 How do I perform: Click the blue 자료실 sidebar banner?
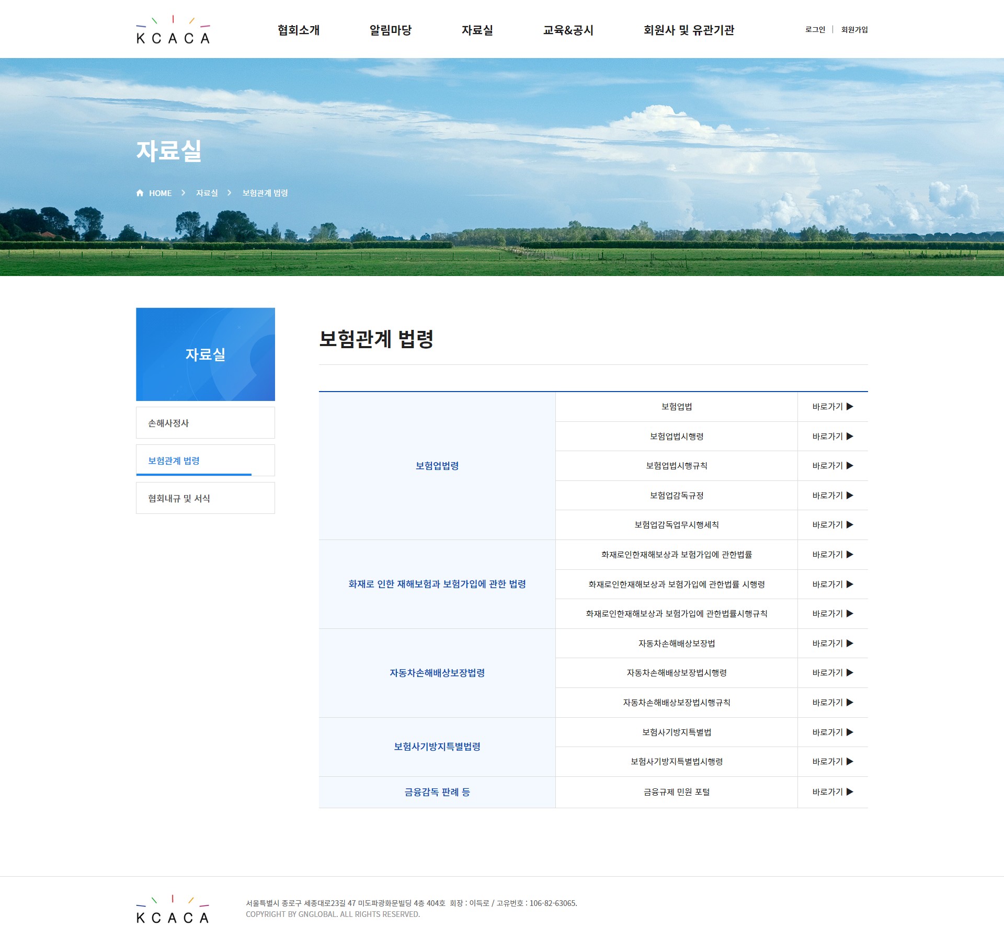[206, 354]
